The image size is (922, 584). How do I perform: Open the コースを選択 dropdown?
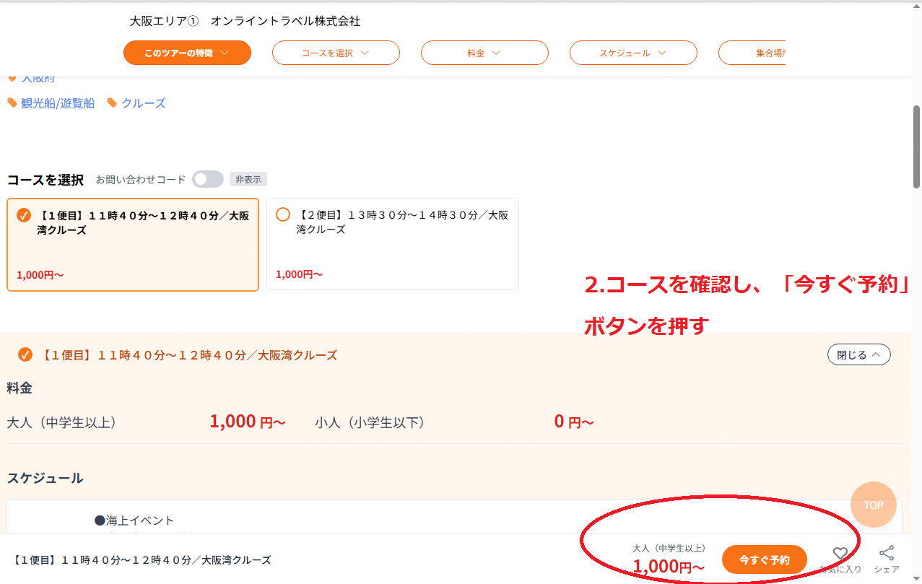click(x=336, y=53)
